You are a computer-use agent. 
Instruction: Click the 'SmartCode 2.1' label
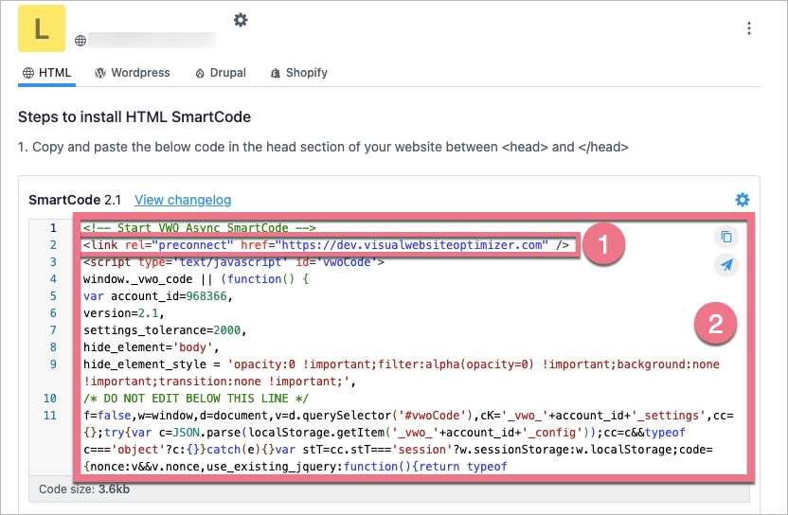(x=75, y=200)
